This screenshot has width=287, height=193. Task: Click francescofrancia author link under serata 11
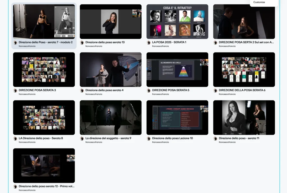pos(227,142)
